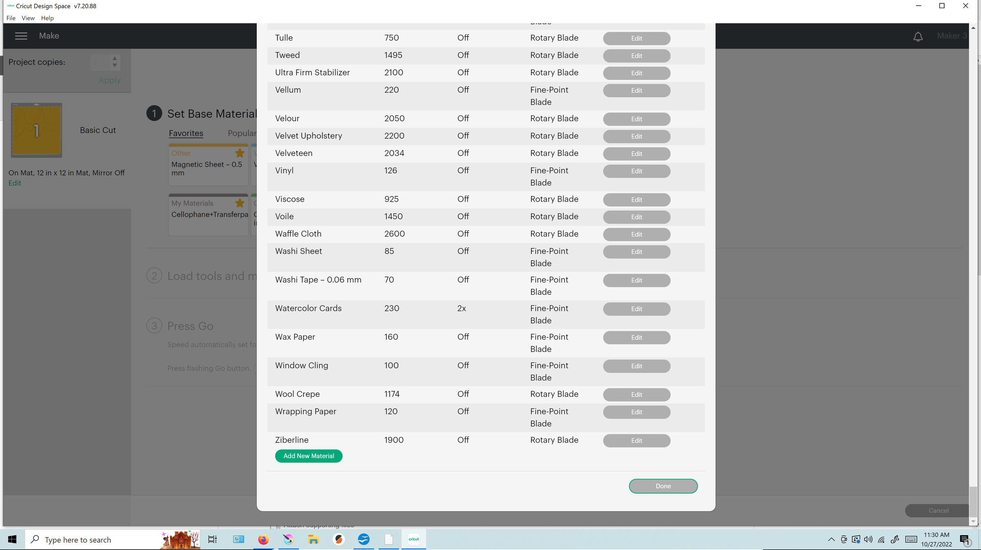Edit the Wrapping Paper material

pyautogui.click(x=636, y=412)
